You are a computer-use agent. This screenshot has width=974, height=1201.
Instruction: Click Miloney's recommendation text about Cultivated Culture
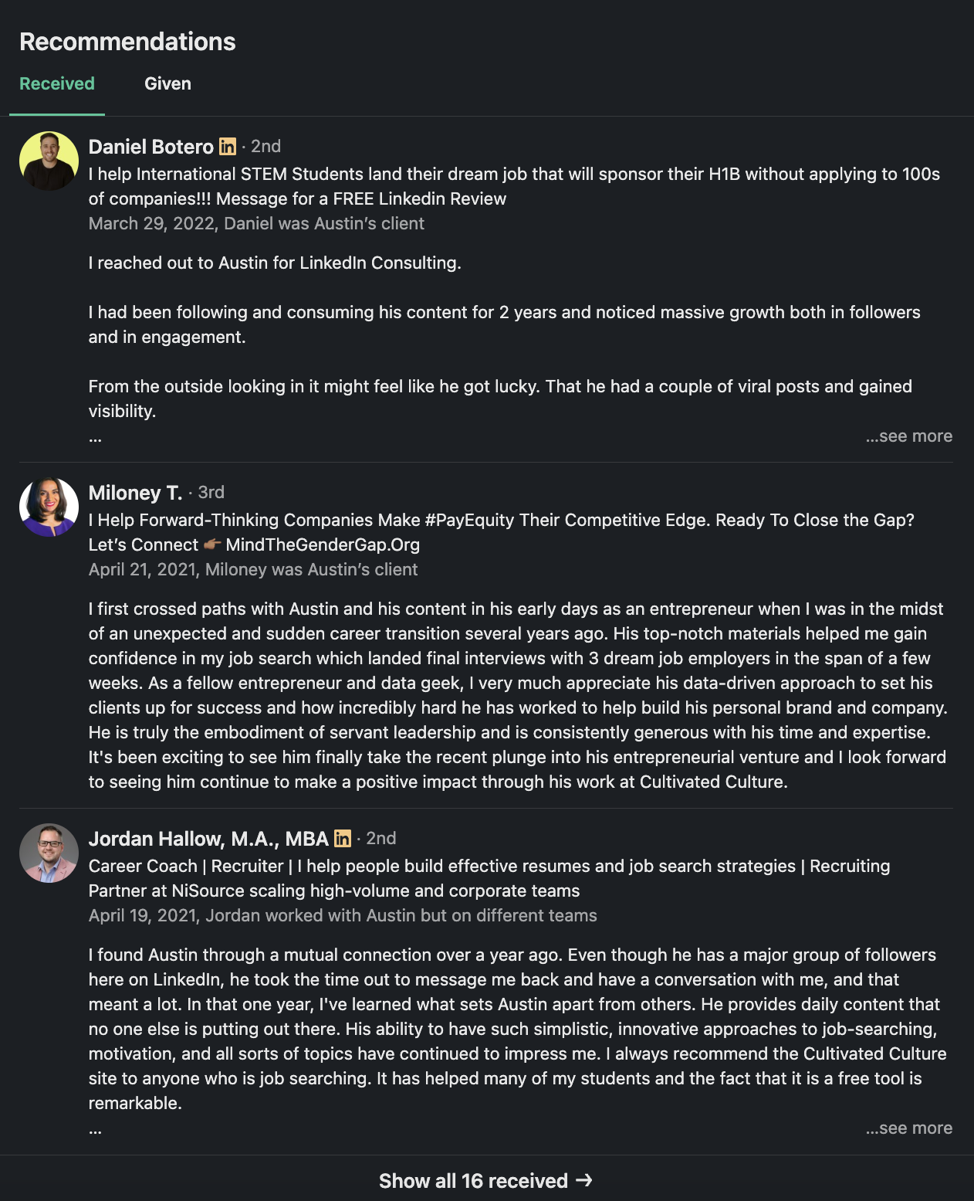(x=518, y=695)
